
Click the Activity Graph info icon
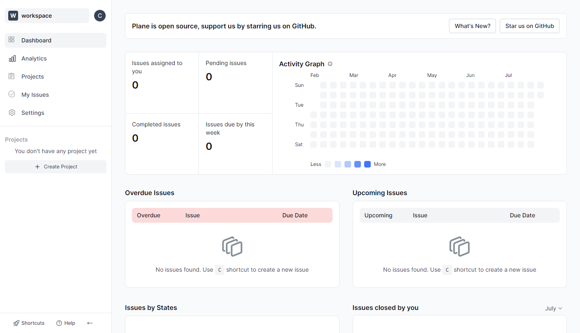tap(330, 64)
